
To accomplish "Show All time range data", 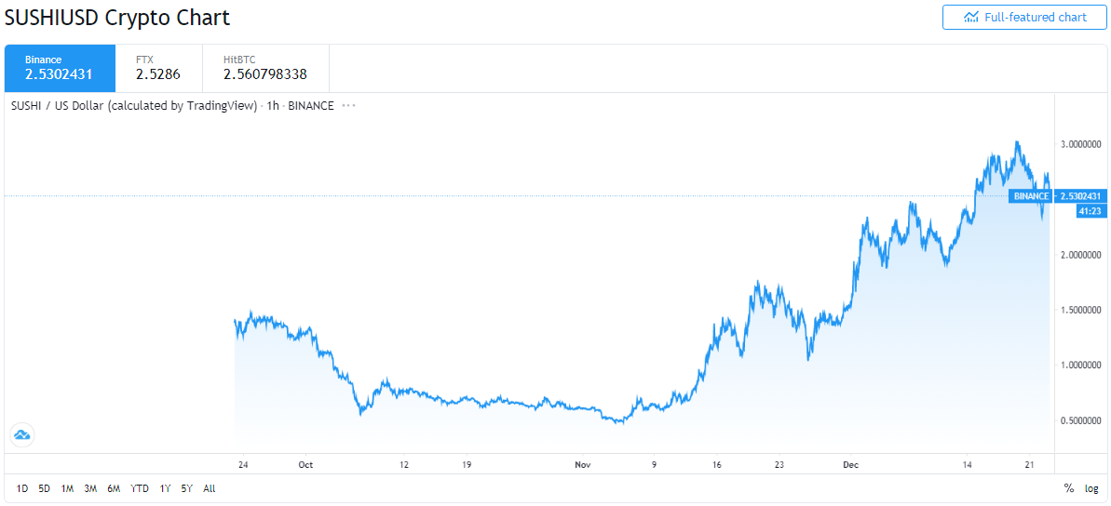I will click(x=209, y=488).
